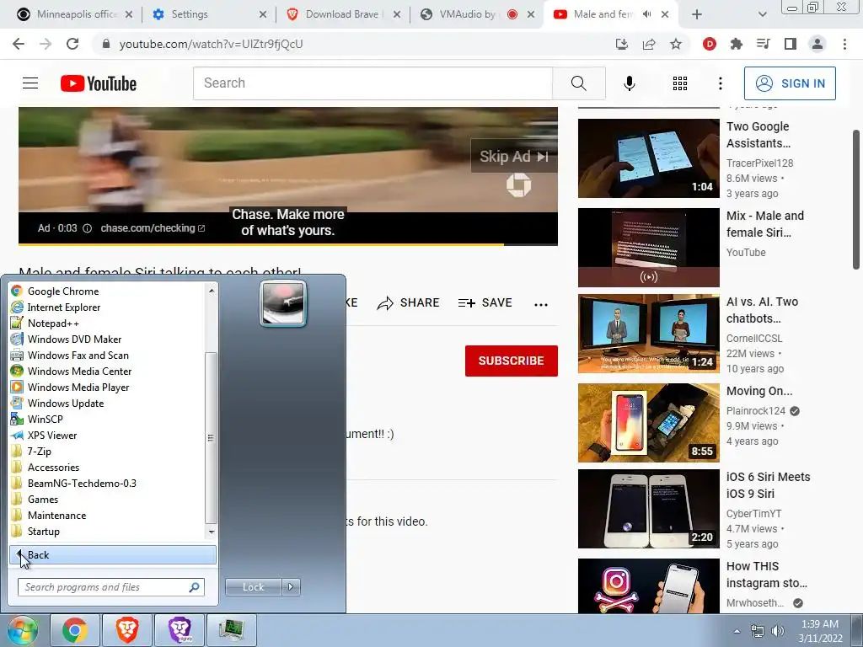Open the YouTube hamburger guide menu
The height and width of the screenshot is (647, 863).
pyautogui.click(x=30, y=83)
